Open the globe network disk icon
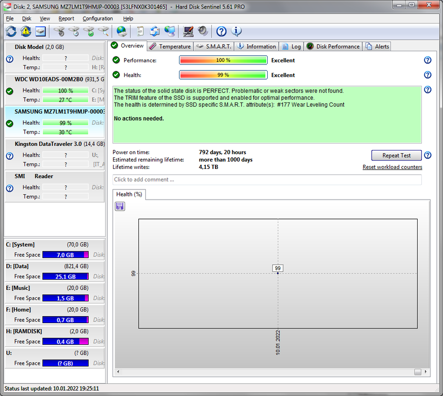This screenshot has width=443, height=396. pos(120,31)
